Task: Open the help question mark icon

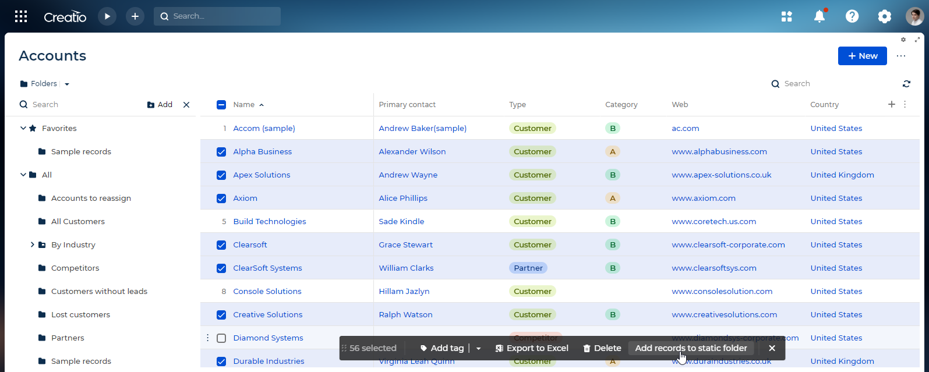Action: (x=852, y=16)
